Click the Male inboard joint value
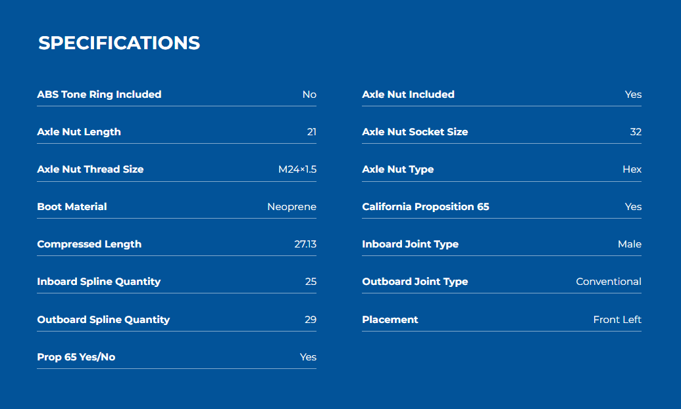The image size is (681, 409). [x=630, y=244]
